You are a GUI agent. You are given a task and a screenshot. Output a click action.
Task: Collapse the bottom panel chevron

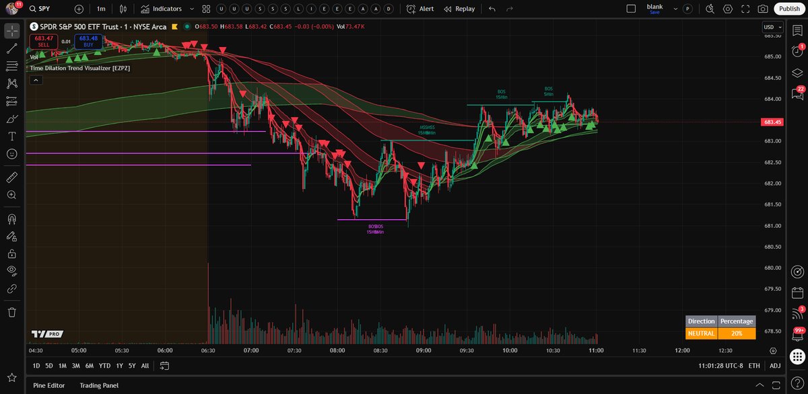click(x=760, y=385)
